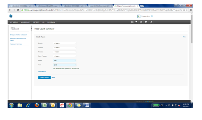
Task: Click the settings gear beside superadmin
Action: click(152, 16)
